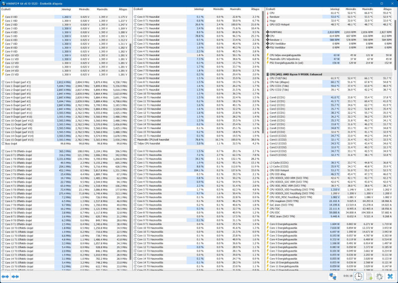Image resolution: width=398 pixels, height=283 pixels.
Task: Start logging with the sheet-and-plus icon
Action: pos(369,276)
